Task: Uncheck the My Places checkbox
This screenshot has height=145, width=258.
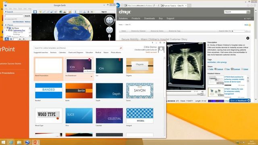Action: pos(7,28)
